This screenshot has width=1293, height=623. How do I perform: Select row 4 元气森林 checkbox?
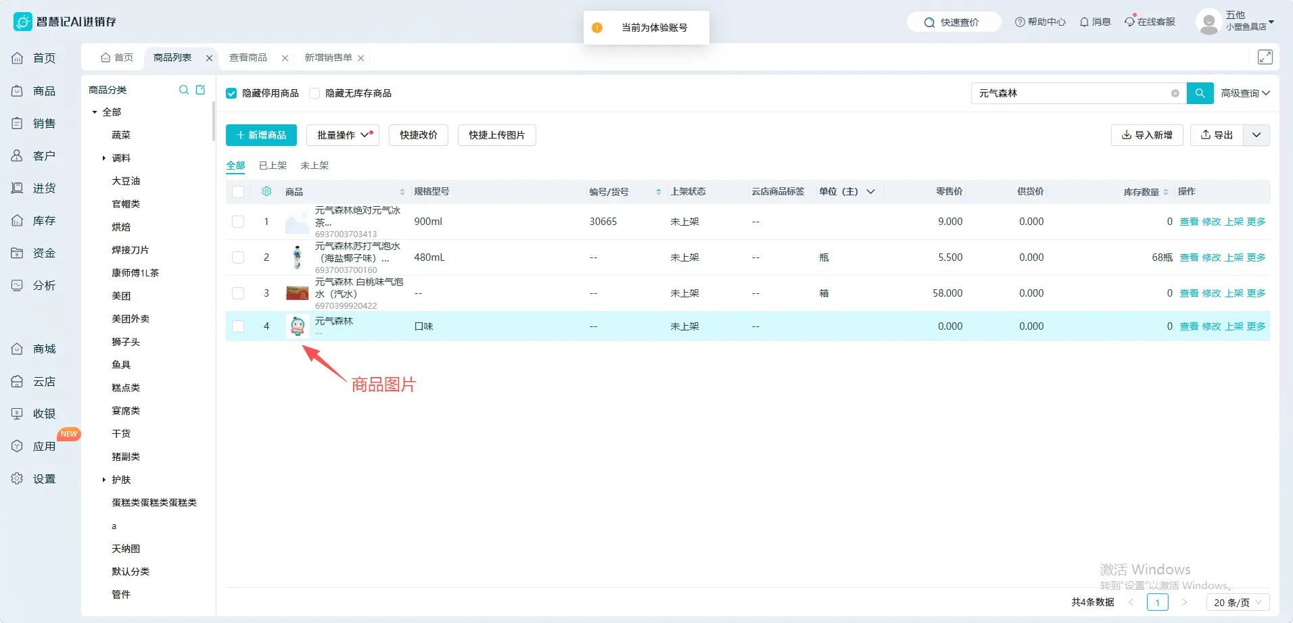pyautogui.click(x=238, y=326)
